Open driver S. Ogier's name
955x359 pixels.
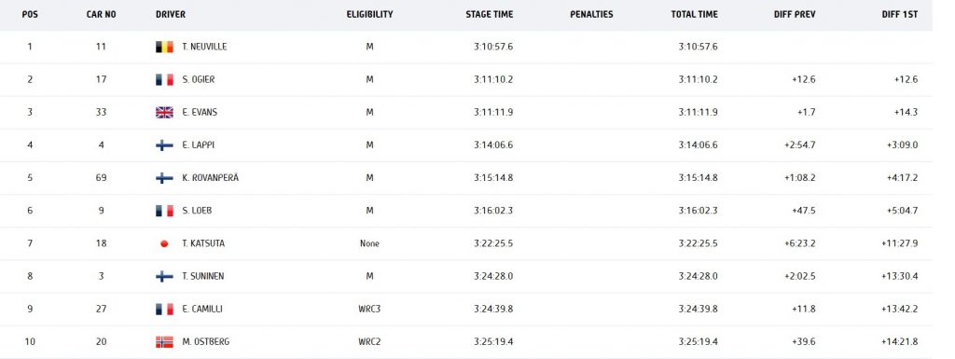[199, 79]
